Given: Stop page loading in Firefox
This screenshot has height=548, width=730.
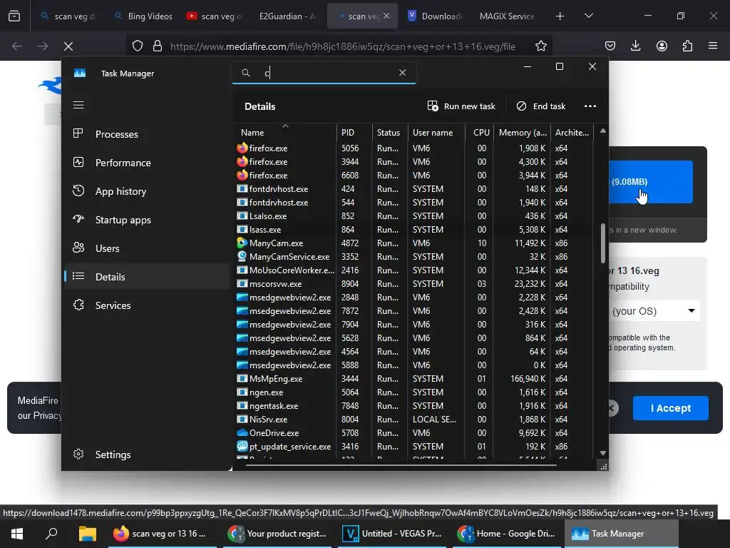Looking at the screenshot, I should click(68, 46).
